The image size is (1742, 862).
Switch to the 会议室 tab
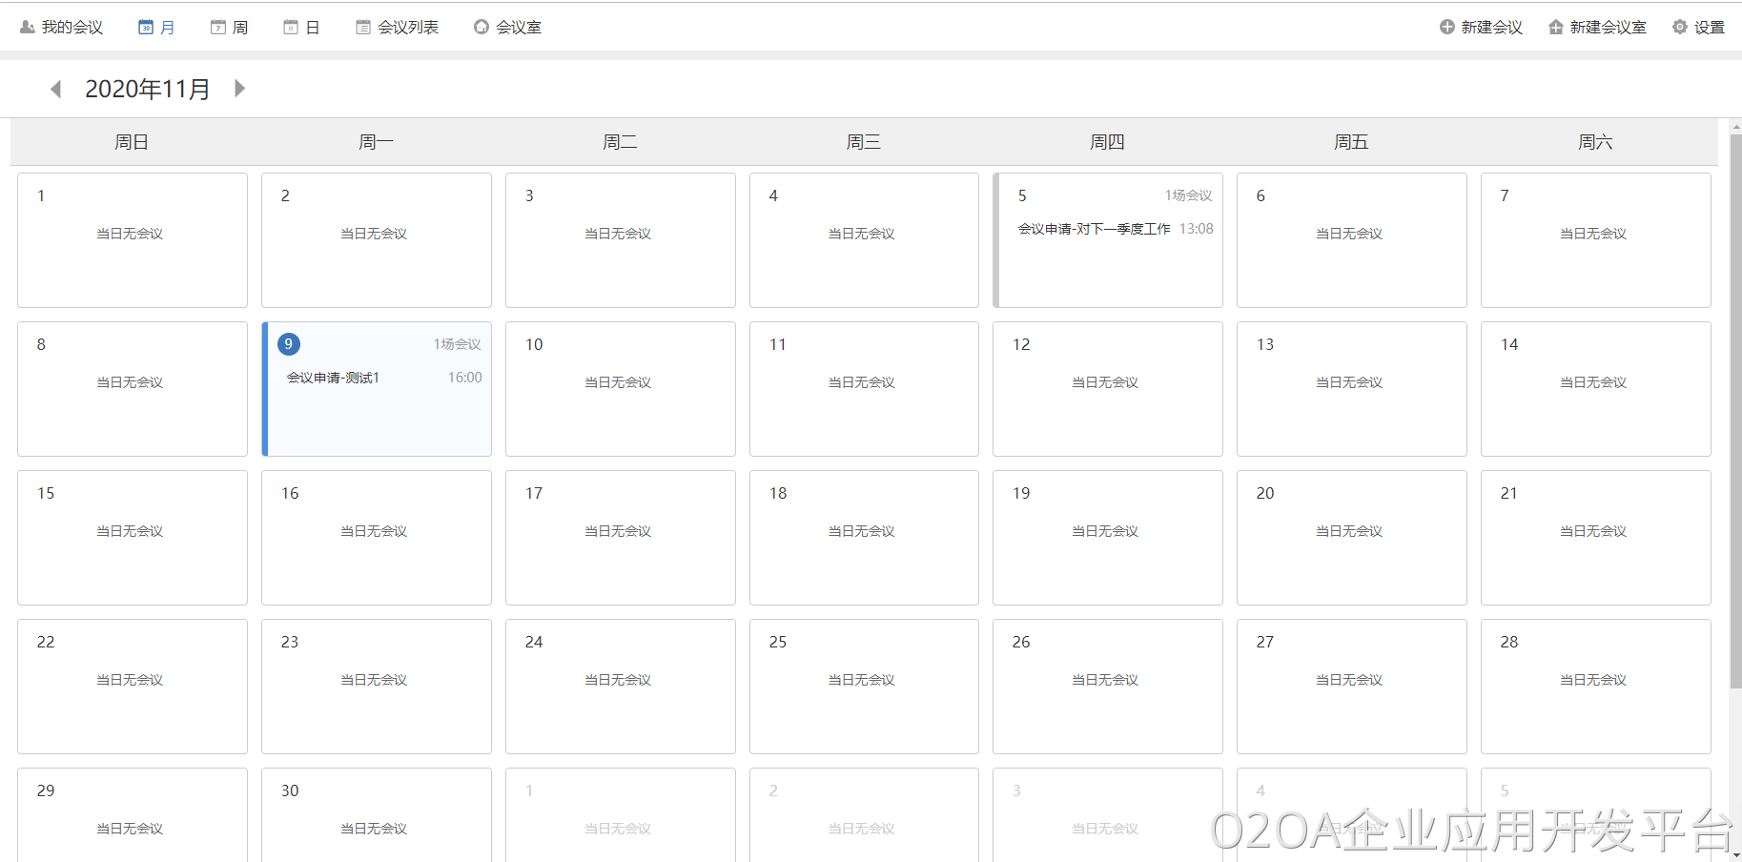pos(519,28)
